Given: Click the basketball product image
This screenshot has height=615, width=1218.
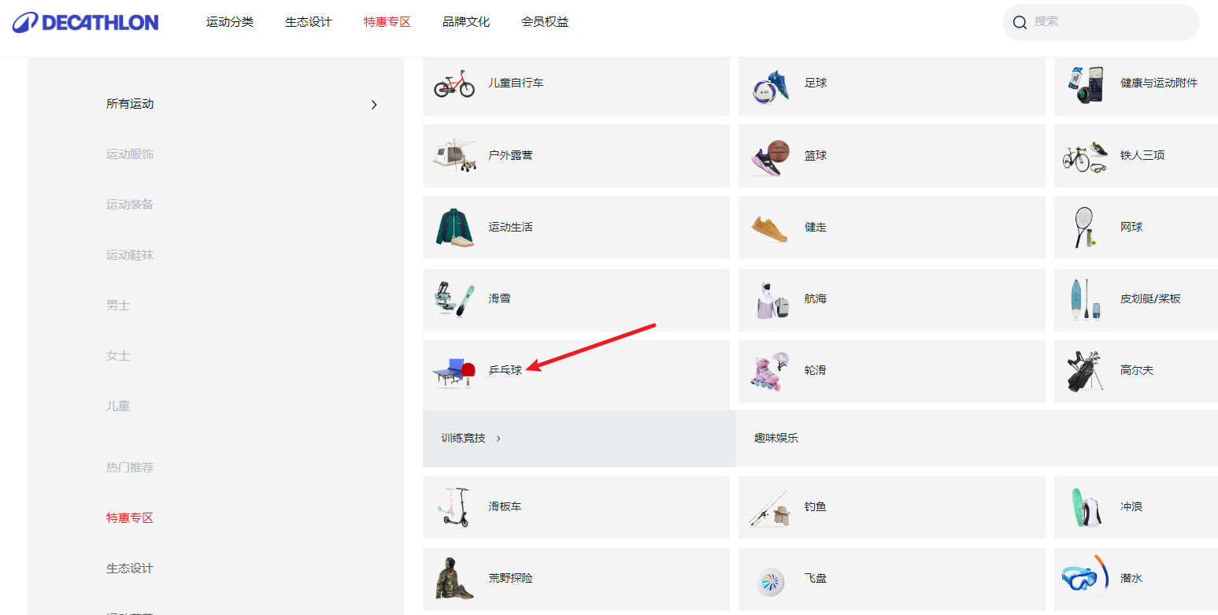Looking at the screenshot, I should click(x=770, y=156).
